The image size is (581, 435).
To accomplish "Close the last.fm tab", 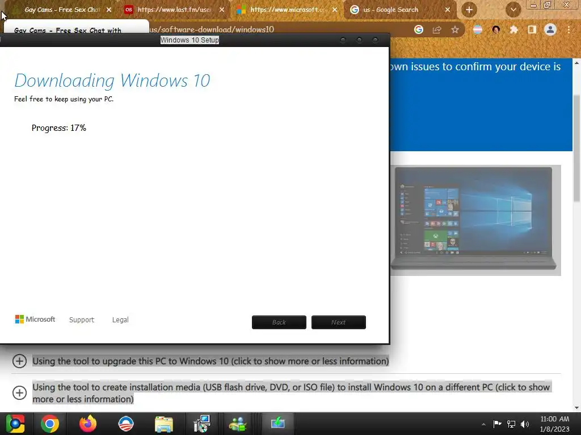I will point(222,10).
